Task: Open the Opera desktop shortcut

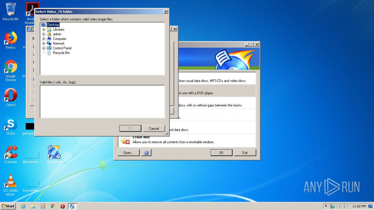Action: tap(11, 97)
